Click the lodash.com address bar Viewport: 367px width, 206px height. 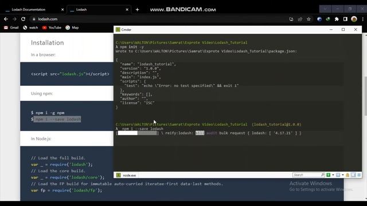tap(159, 19)
